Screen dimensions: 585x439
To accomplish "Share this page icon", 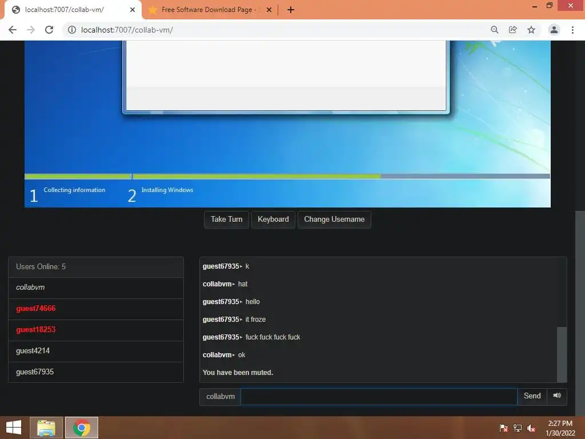I will click(512, 30).
